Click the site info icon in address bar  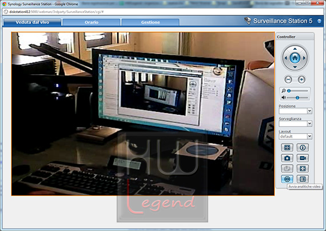[6, 12]
